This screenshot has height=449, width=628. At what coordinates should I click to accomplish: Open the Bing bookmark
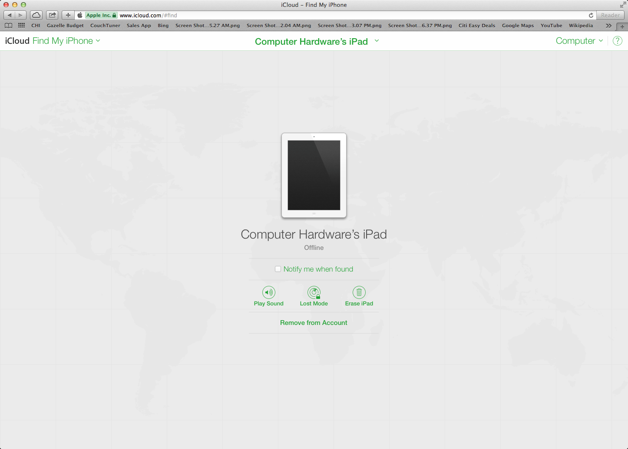pos(163,26)
